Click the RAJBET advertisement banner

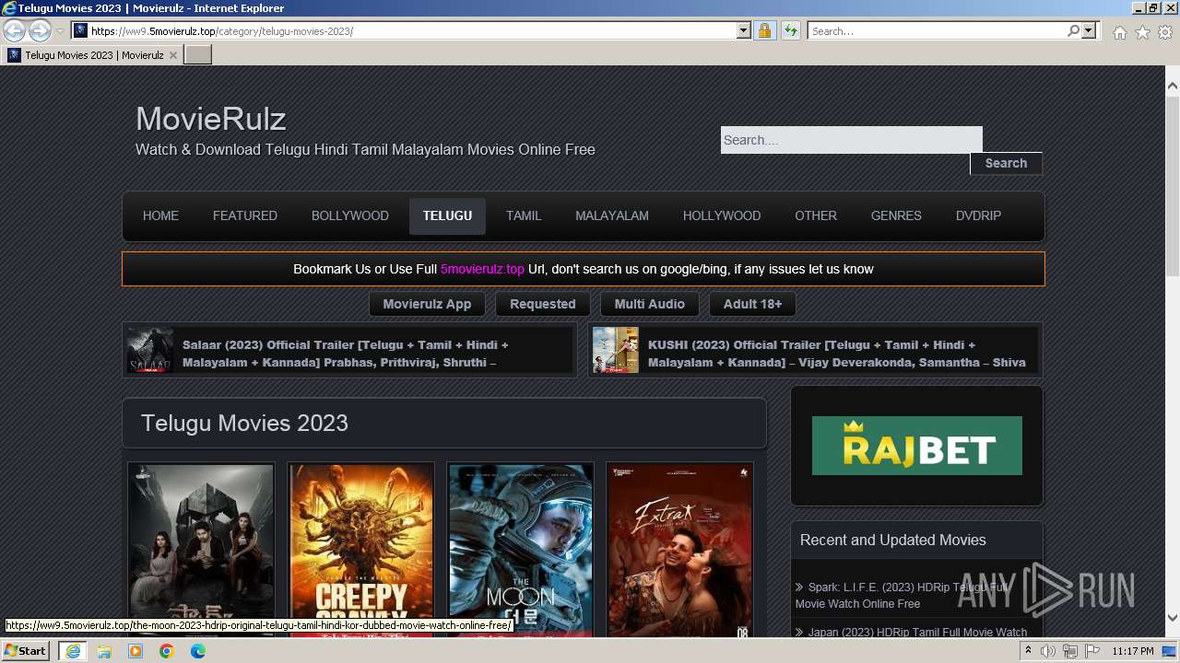pos(917,446)
